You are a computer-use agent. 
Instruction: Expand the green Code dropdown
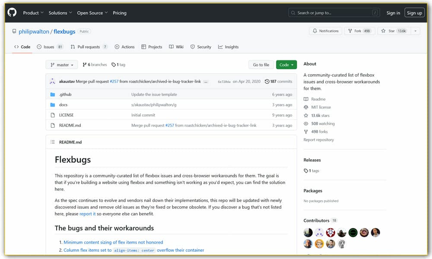coord(286,65)
